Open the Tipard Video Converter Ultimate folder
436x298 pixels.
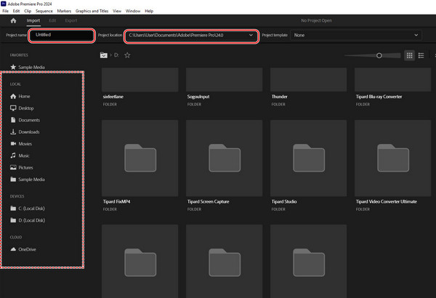pos(392,166)
